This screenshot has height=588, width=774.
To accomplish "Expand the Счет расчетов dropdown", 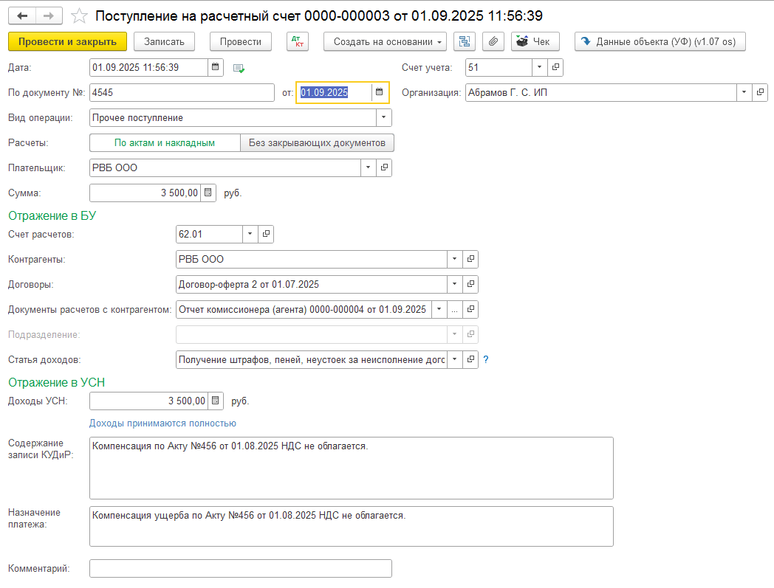I will (x=250, y=235).
